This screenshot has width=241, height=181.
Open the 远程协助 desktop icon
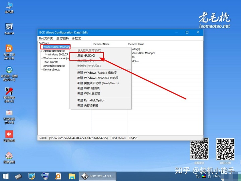coord(9,136)
